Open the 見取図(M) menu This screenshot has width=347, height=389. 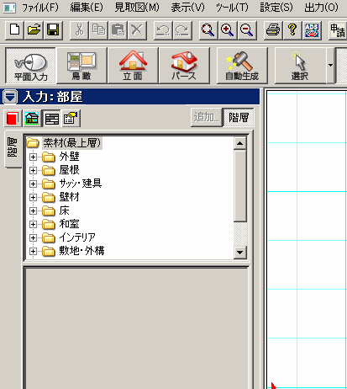(137, 8)
